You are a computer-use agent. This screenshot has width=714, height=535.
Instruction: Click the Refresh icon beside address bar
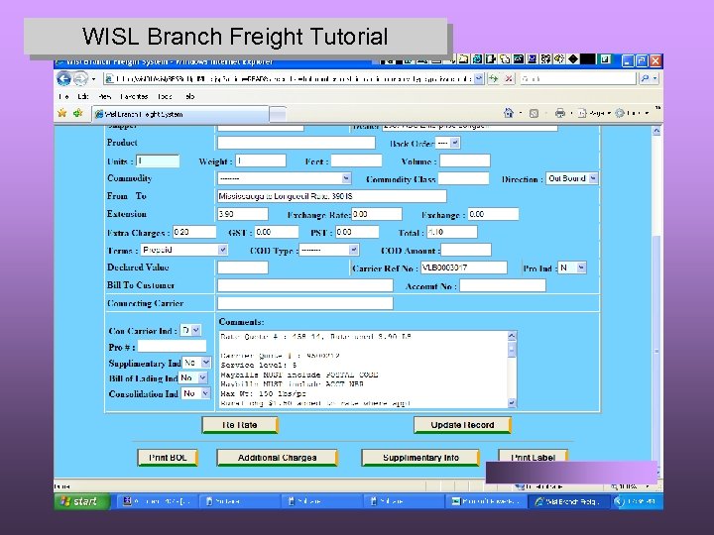pyautogui.click(x=493, y=78)
